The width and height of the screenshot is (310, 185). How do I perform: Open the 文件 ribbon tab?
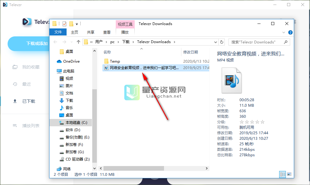point(58,32)
